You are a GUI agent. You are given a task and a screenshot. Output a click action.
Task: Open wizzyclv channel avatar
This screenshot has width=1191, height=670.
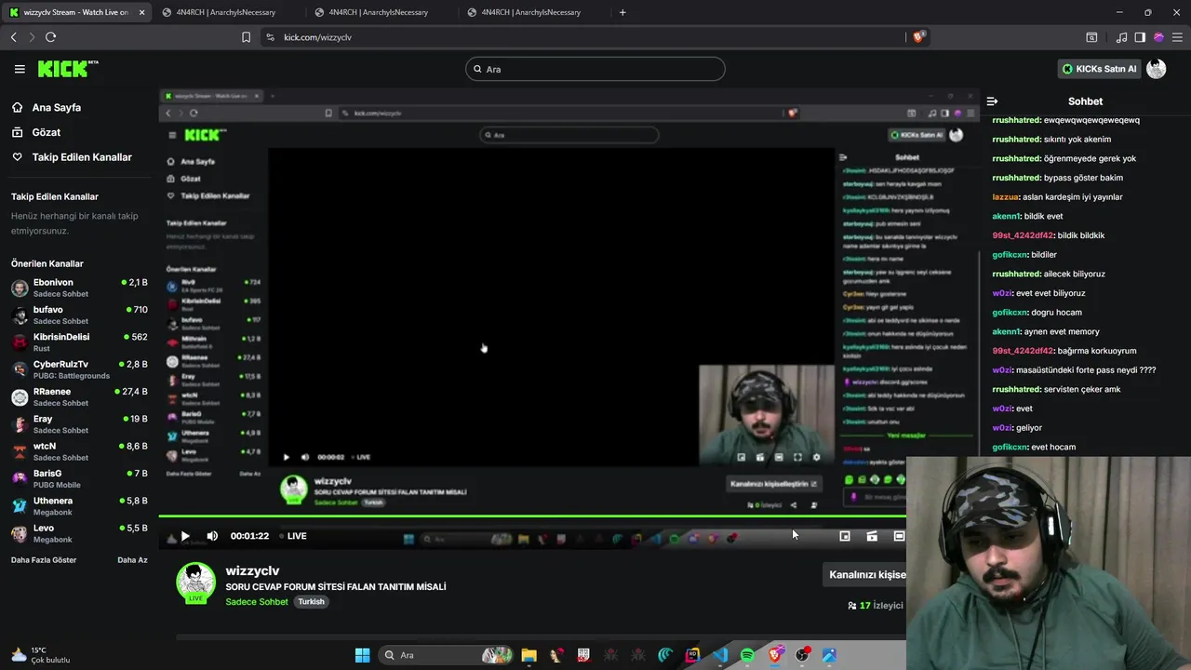pos(195,583)
